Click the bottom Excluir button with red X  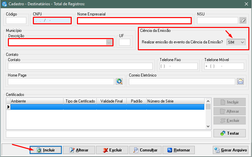coord(112,150)
